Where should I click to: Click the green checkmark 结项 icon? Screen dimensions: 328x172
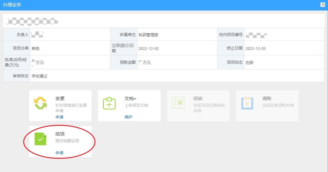click(40, 139)
